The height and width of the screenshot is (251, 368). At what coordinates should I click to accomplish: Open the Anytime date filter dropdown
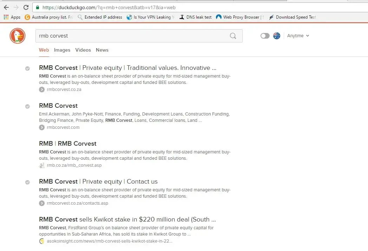298,36
